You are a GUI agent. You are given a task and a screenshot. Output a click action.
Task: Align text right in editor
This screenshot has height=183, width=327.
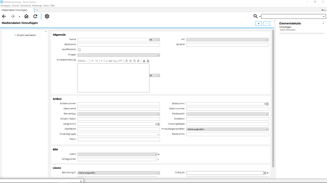click(134, 61)
